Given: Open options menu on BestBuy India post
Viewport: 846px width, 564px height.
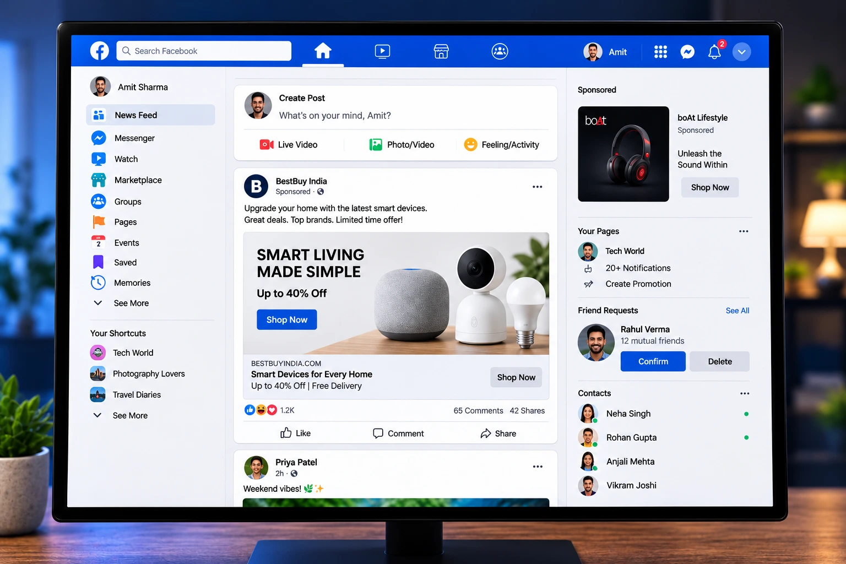Looking at the screenshot, I should [538, 187].
